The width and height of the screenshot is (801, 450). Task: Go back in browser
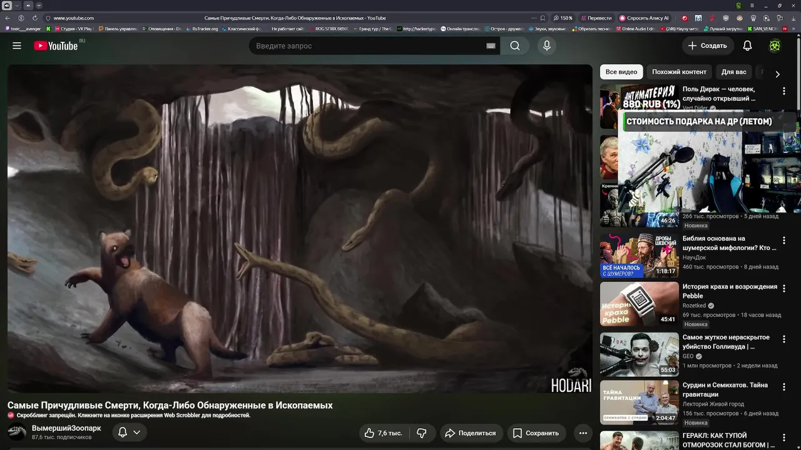pyautogui.click(x=8, y=18)
